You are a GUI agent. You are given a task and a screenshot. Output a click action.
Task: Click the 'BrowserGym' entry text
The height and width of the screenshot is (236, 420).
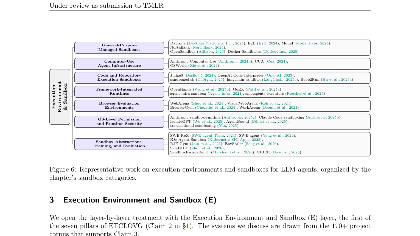(x=182, y=108)
